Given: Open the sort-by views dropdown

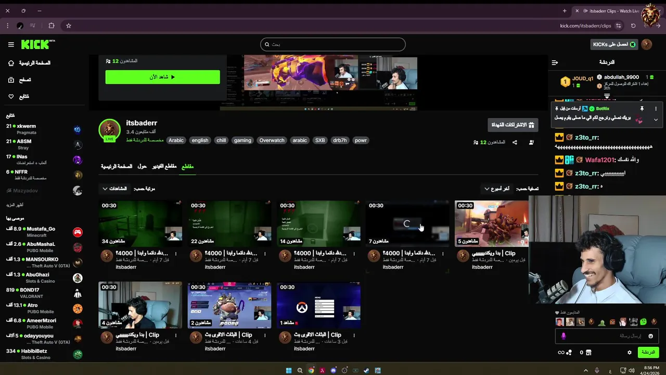Looking at the screenshot, I should [114, 189].
